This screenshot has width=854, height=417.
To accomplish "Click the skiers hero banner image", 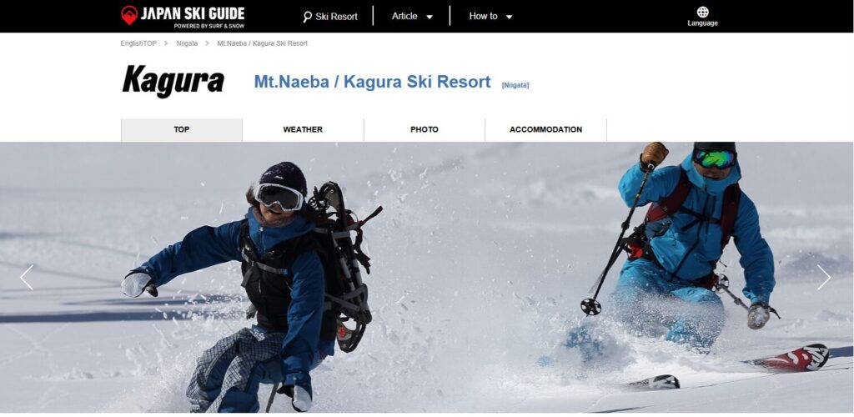I will 427,277.
